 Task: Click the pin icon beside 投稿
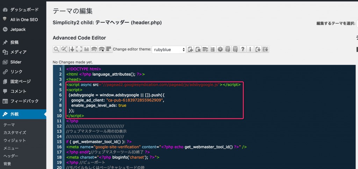(x=5, y=42)
